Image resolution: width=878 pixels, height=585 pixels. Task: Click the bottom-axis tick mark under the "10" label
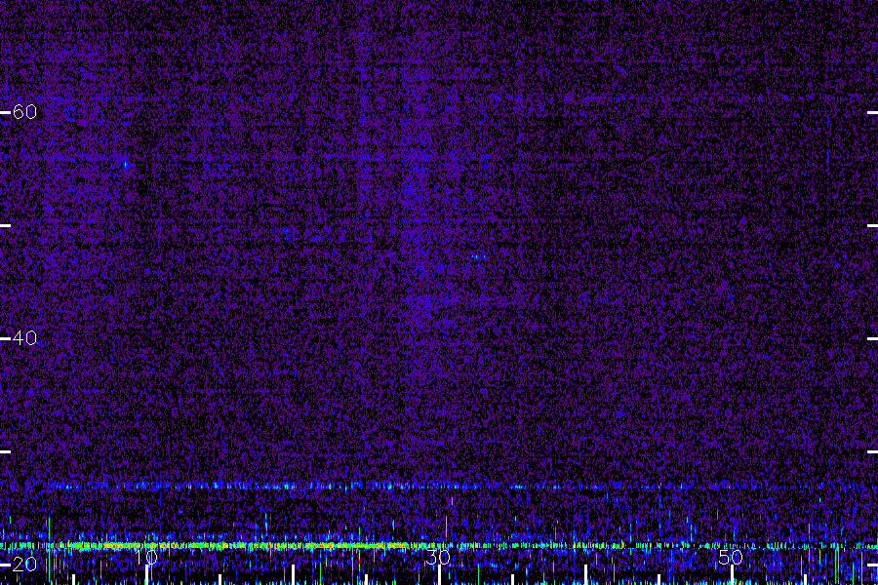(146, 575)
